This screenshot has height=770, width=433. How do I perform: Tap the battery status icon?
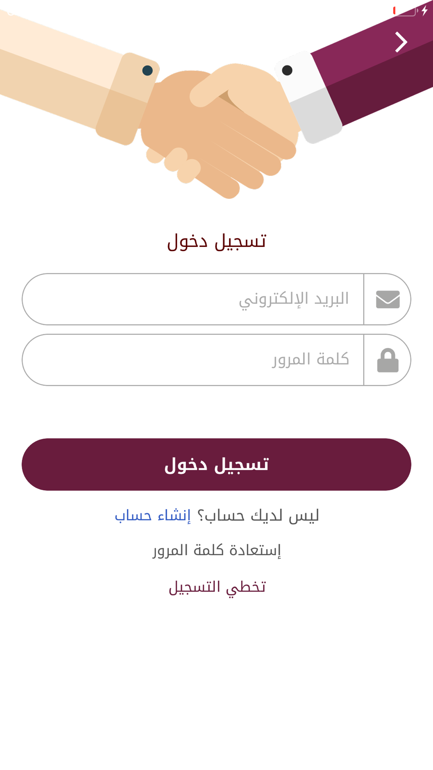[x=405, y=11]
